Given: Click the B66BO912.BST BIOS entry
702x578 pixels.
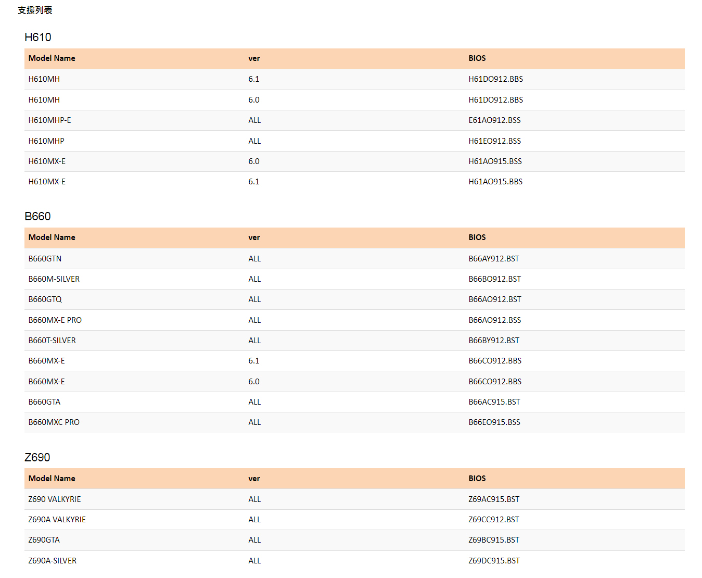Looking at the screenshot, I should coord(494,279).
